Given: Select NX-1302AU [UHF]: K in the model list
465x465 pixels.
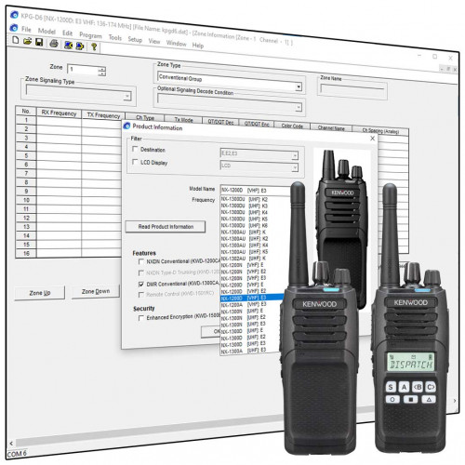Looking at the screenshot, I should pyautogui.click(x=244, y=259).
